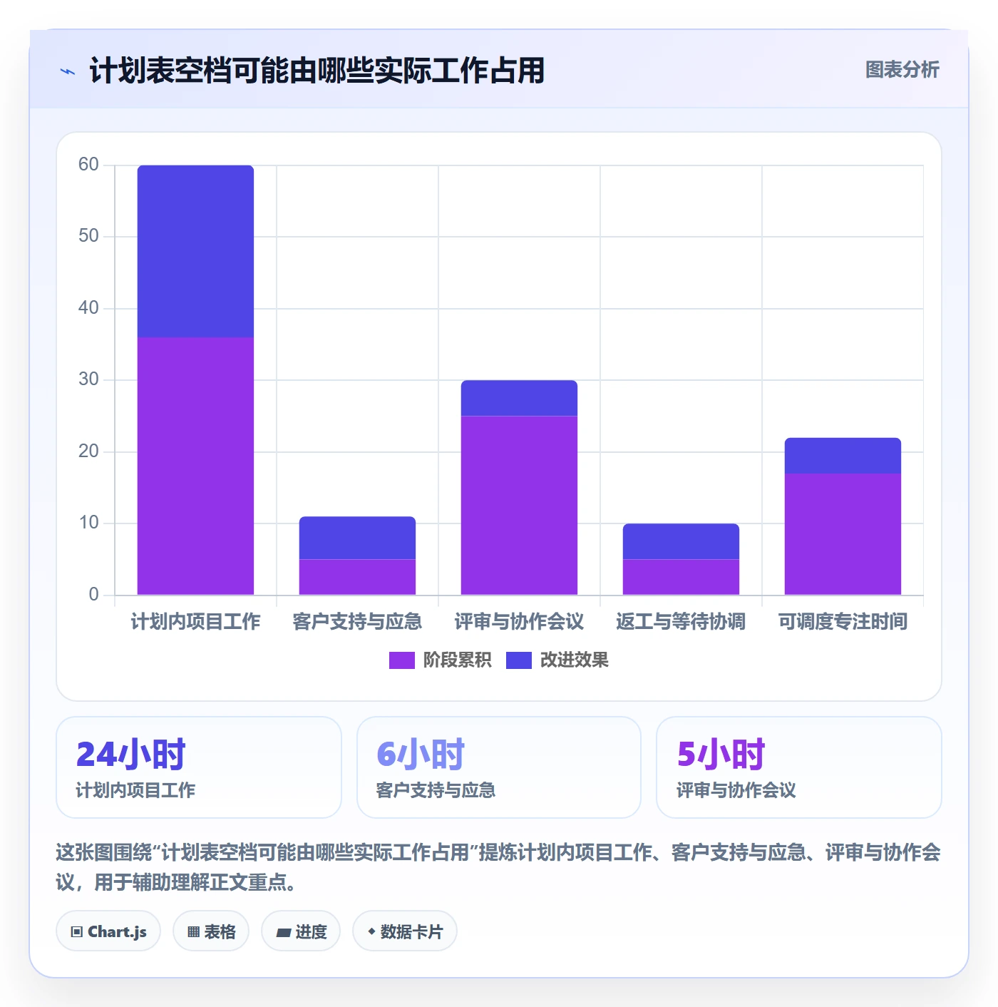
Task: Click the 阶段累积 legend text
Action: (457, 660)
